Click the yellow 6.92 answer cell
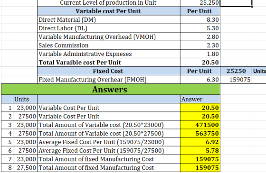266x173 pixels. [x=200, y=142]
